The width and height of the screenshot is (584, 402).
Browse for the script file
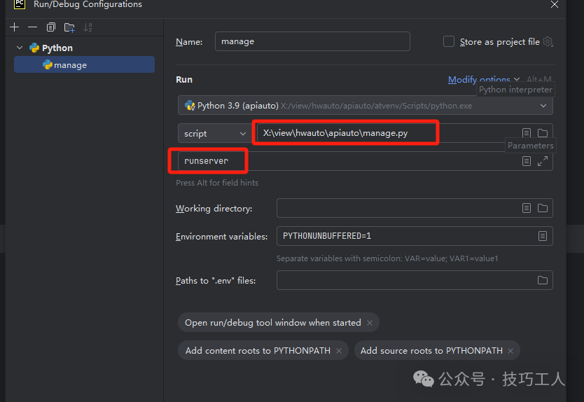pos(543,133)
